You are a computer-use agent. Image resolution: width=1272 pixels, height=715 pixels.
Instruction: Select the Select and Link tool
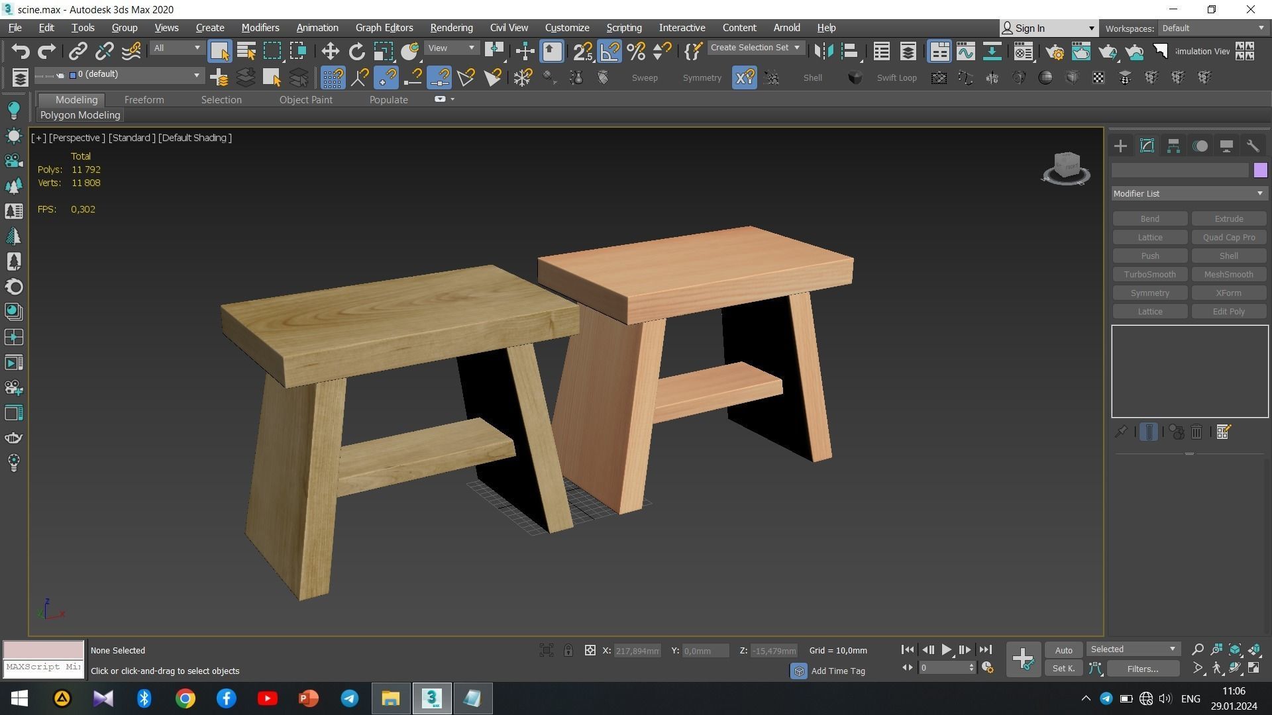click(x=78, y=51)
